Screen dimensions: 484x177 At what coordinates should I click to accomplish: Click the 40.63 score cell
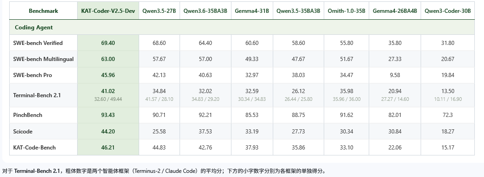(205, 75)
